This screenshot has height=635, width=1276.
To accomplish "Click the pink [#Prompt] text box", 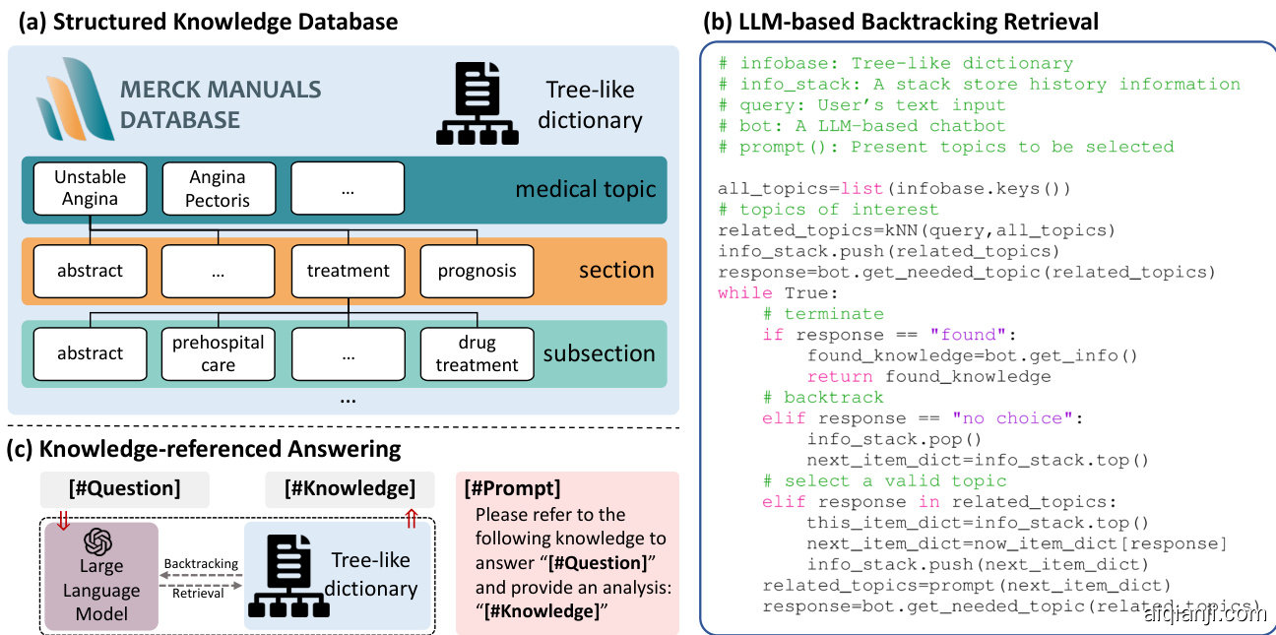I will [x=567, y=551].
